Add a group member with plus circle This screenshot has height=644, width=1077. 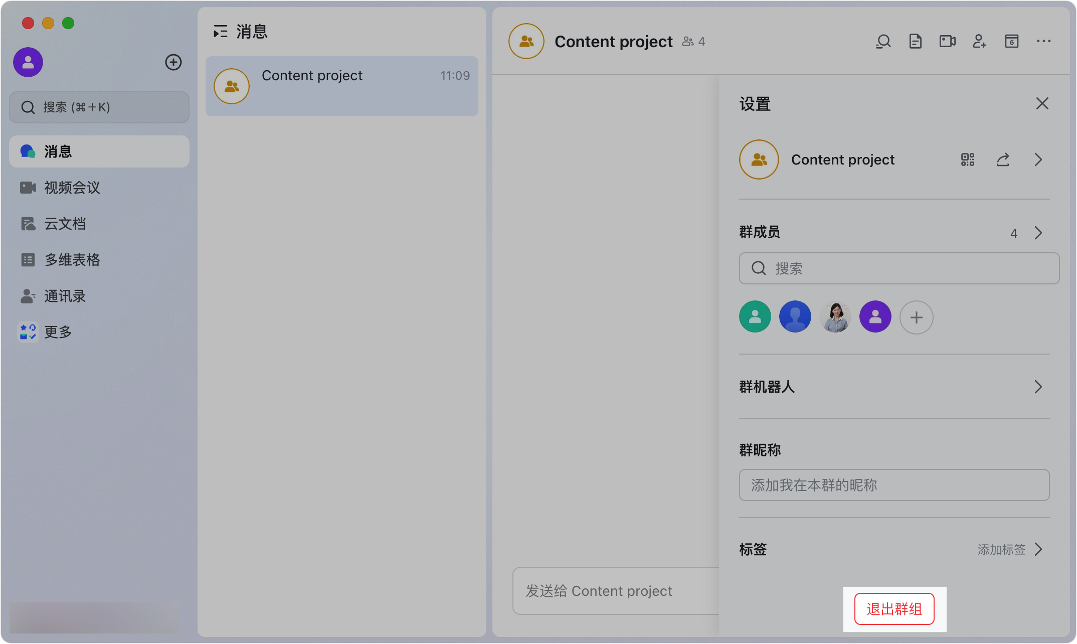(917, 317)
